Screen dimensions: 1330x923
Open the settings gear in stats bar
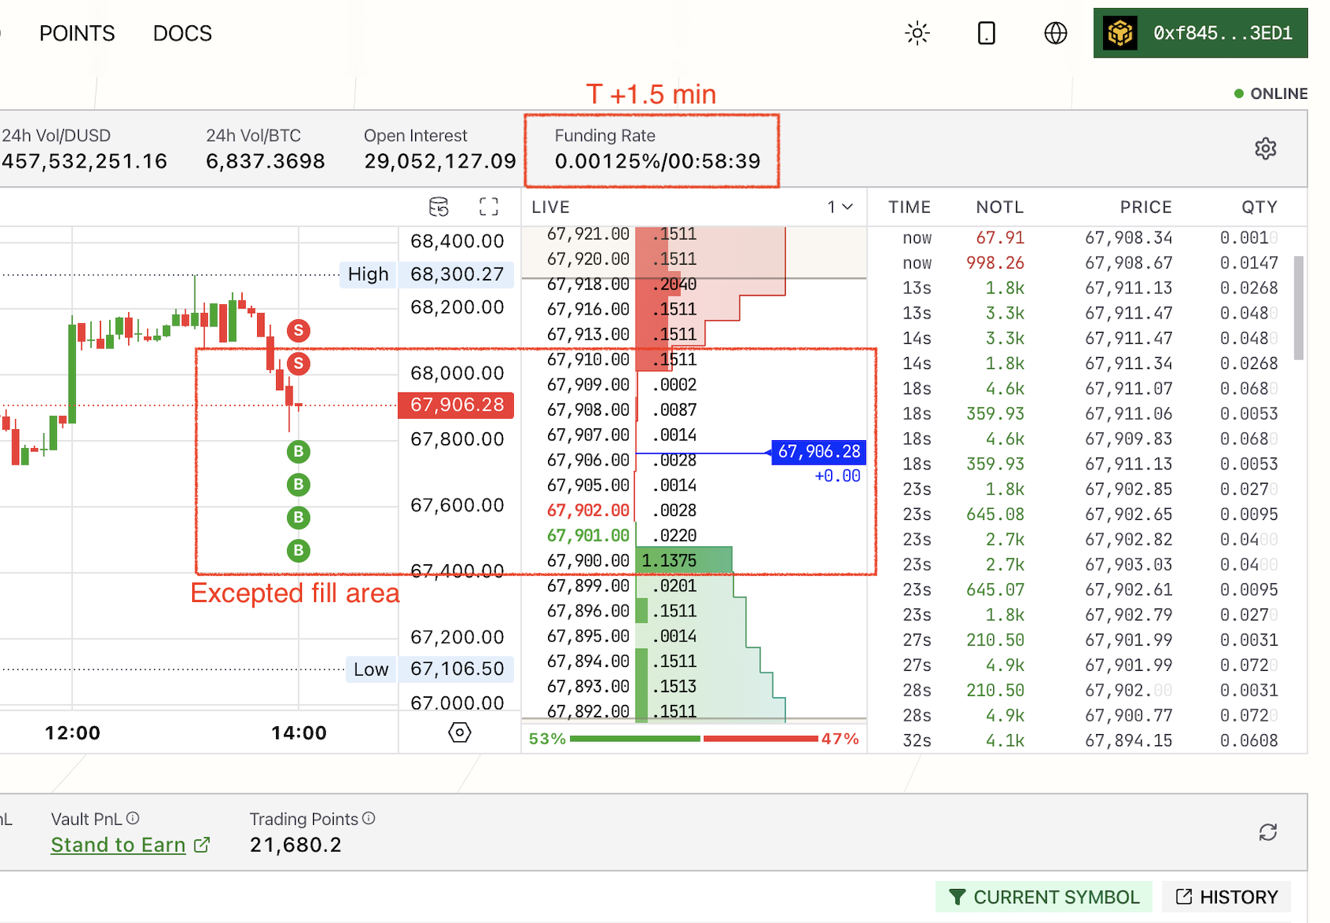1265,149
